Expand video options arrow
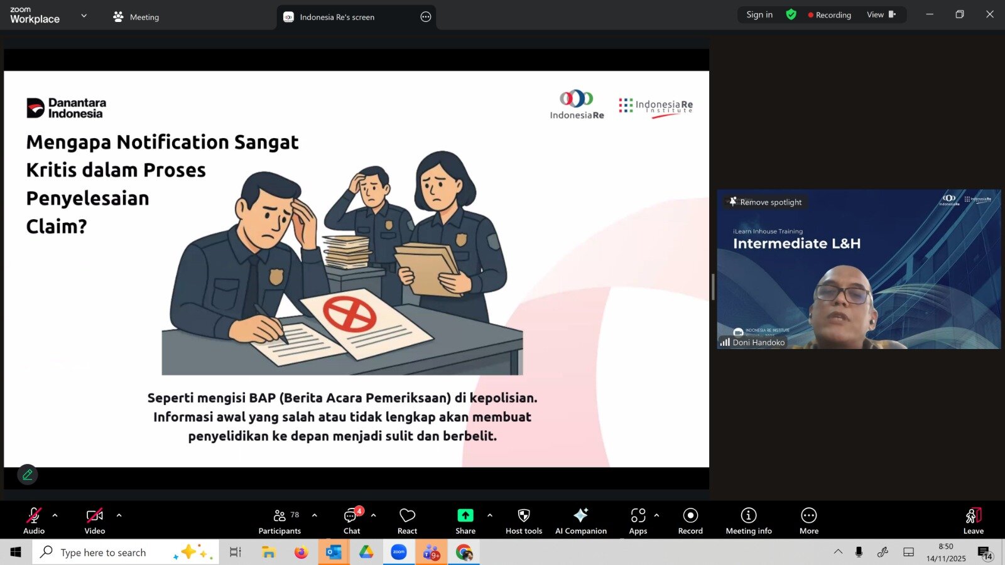 pos(119,515)
